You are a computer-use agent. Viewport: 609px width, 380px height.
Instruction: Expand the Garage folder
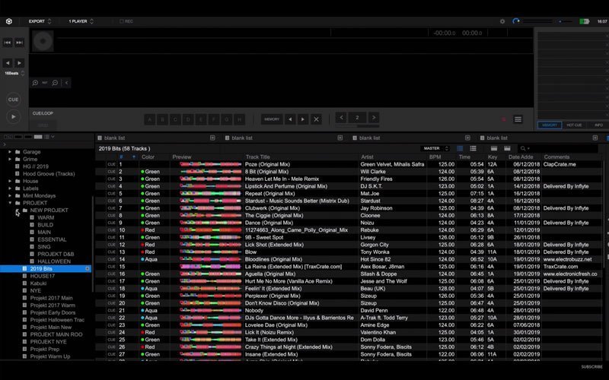pyautogui.click(x=10, y=152)
